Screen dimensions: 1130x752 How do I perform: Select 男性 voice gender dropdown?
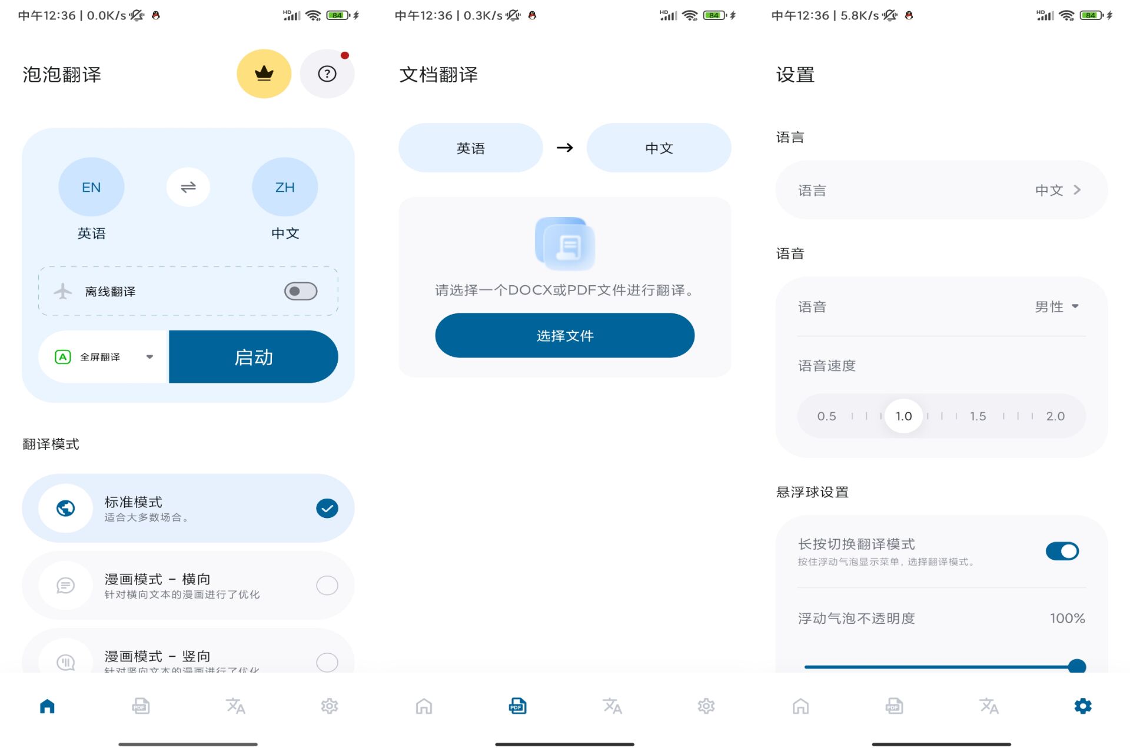coord(1057,306)
